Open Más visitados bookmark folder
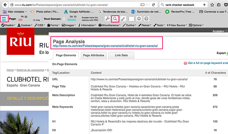 click(15, 12)
